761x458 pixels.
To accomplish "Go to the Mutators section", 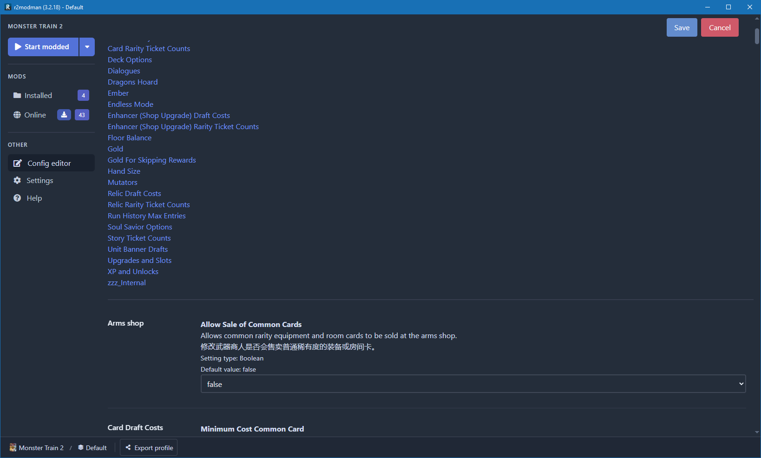I will coord(123,182).
